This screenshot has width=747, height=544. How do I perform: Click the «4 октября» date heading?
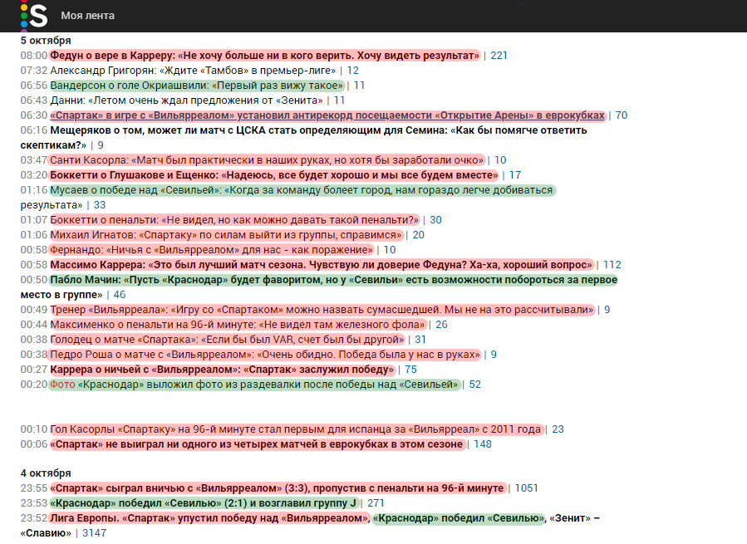pos(46,473)
